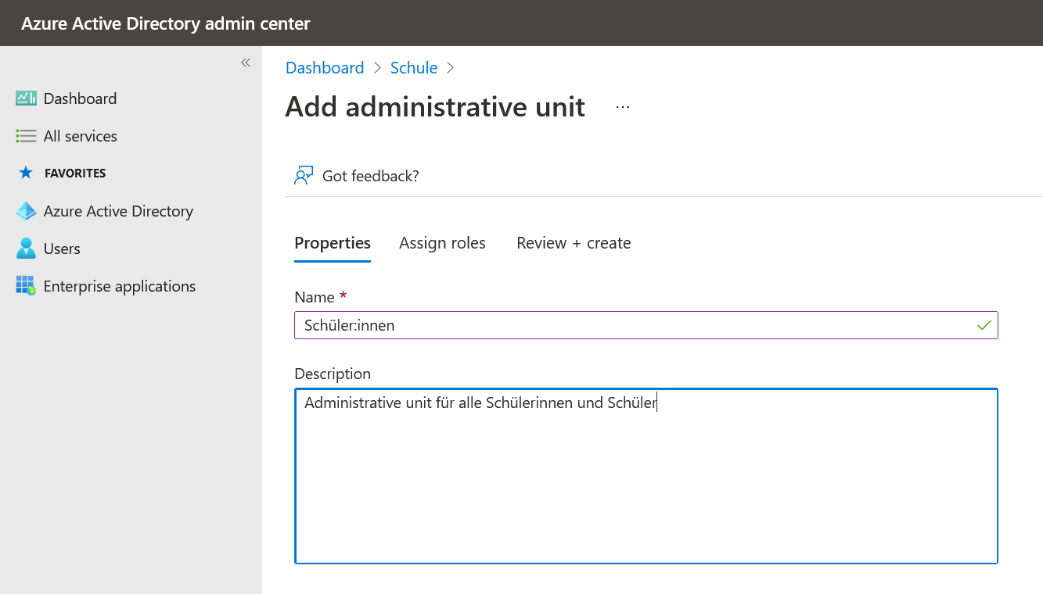Select the Review + create tab
Screen dimensions: 1043x594
574,243
